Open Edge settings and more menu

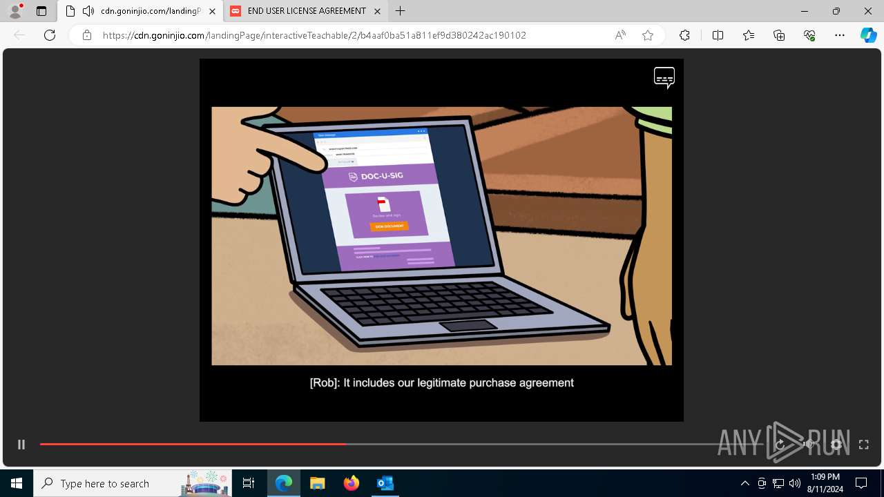(x=840, y=35)
